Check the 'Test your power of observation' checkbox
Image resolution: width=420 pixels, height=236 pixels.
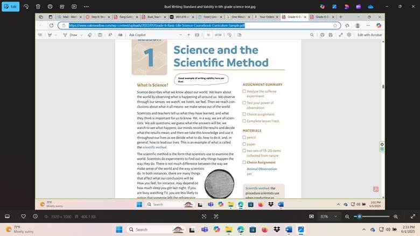(244, 103)
